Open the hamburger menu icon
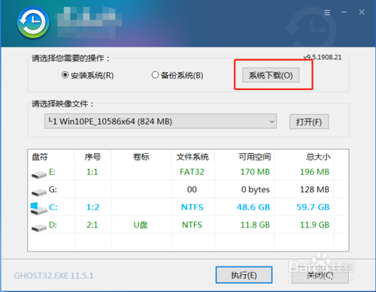 327,12
